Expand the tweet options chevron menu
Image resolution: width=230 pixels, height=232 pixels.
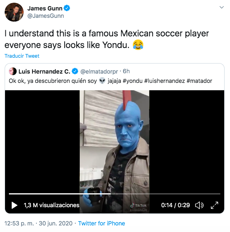(221, 7)
